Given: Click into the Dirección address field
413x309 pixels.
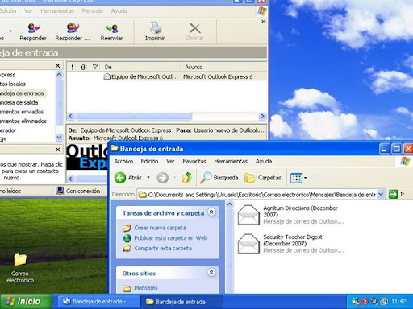Looking at the screenshot, I should click(257, 194).
